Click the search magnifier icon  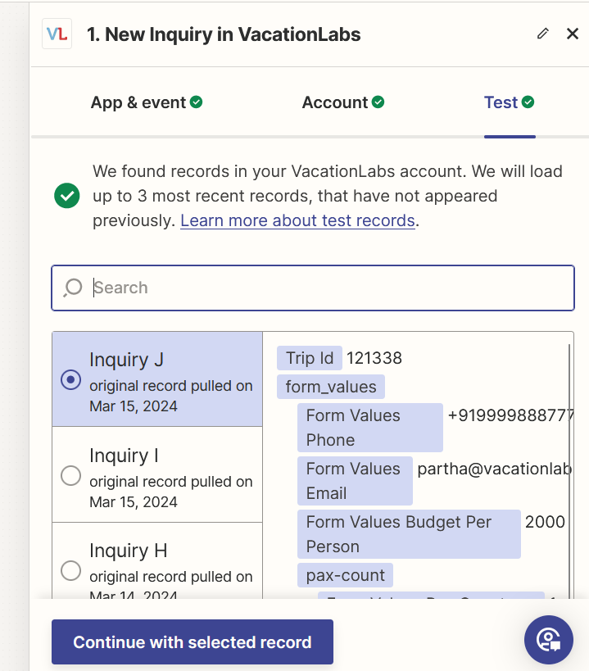(x=73, y=288)
